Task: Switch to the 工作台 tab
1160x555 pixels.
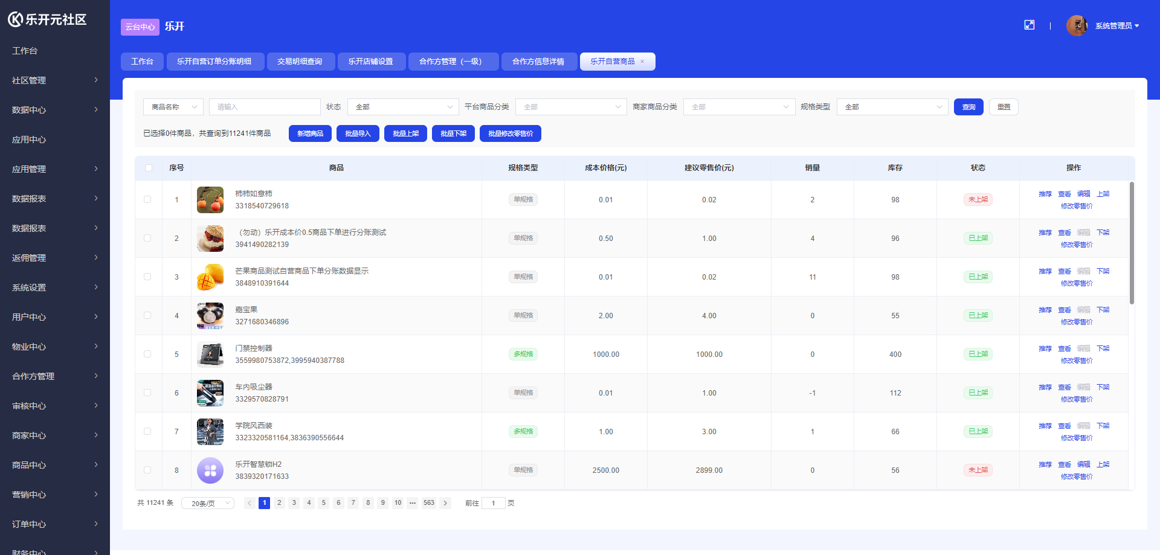Action: pyautogui.click(x=143, y=62)
